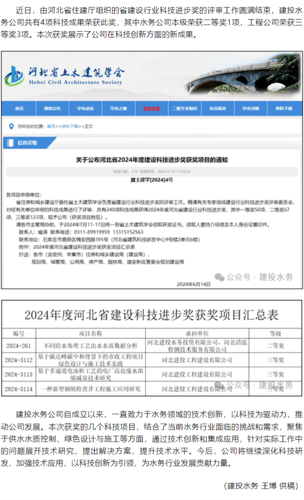Open the highlighted 政策法规 tab

point(151,109)
